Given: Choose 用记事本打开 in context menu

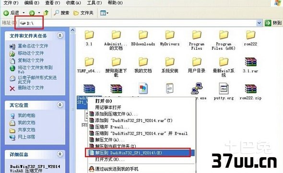Looking at the screenshot, I should 141,107.
